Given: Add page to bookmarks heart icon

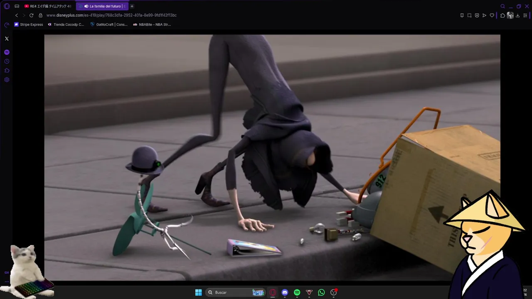Looking at the screenshot, I should 492,15.
